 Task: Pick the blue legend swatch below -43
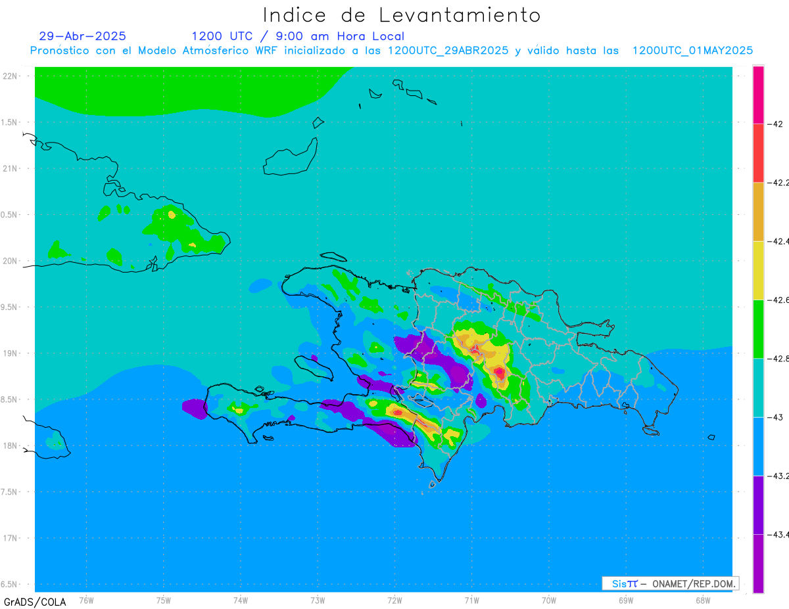click(x=758, y=446)
